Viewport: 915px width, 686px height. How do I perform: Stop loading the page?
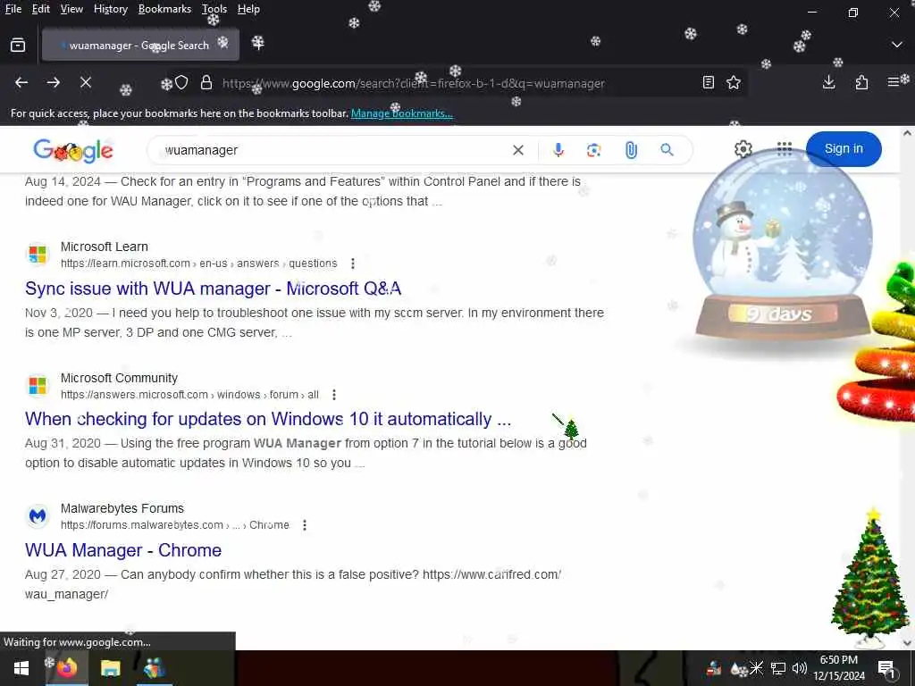pos(86,83)
